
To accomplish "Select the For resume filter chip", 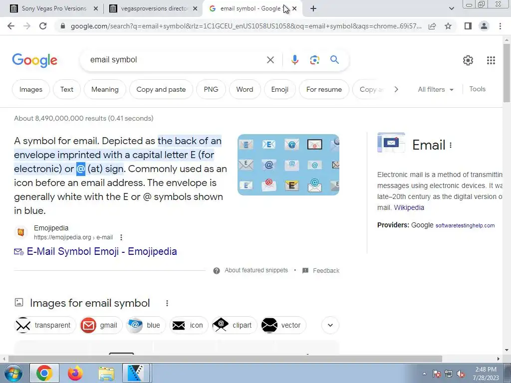I will (324, 90).
